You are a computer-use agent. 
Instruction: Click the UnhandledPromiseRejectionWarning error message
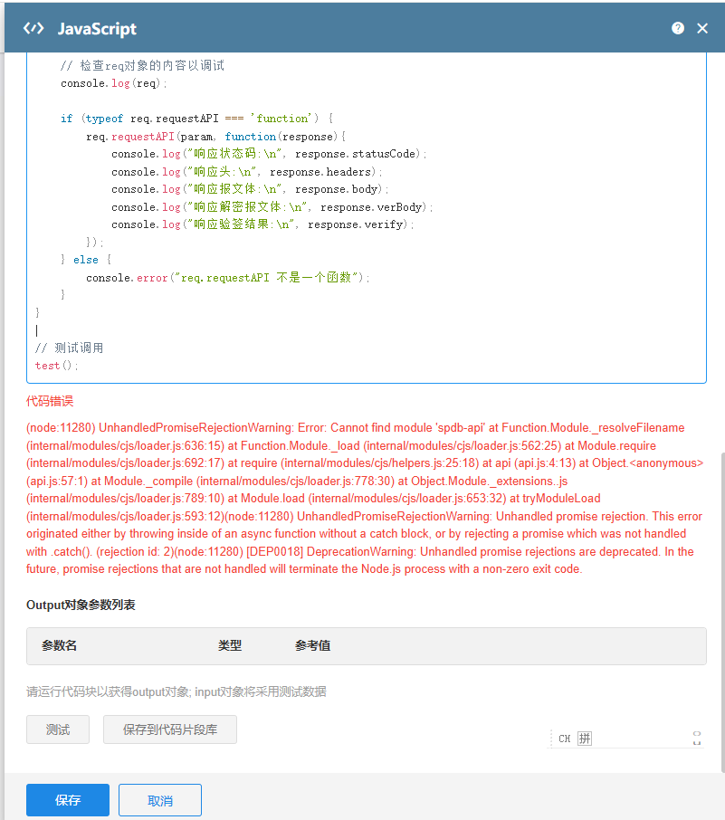(365, 499)
